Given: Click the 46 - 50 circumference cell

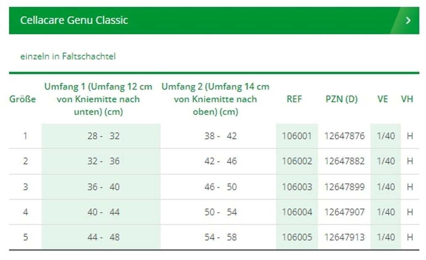Looking at the screenshot, I should tap(221, 187).
